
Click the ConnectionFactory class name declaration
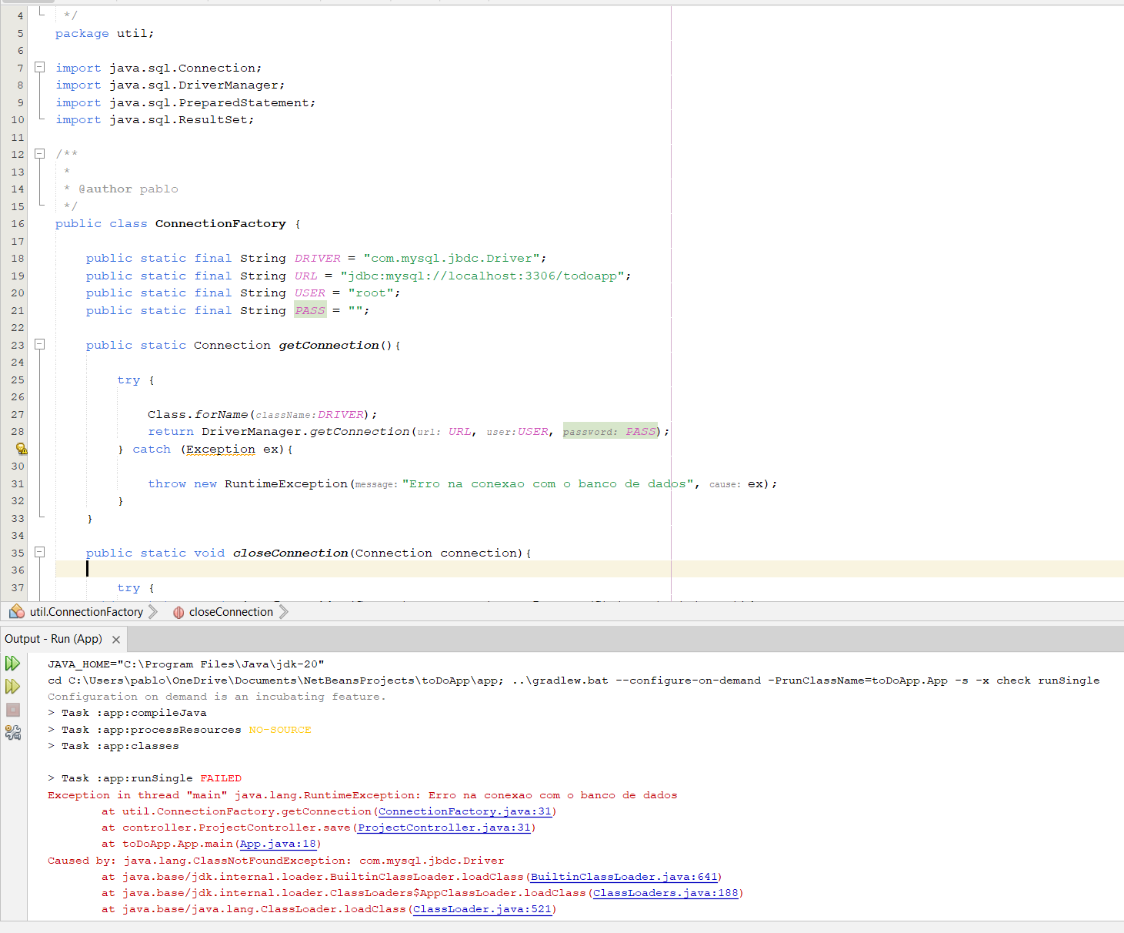[220, 224]
